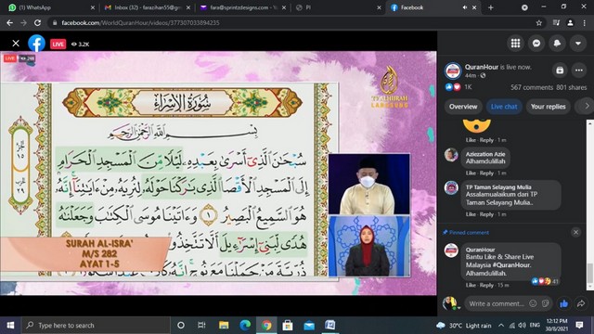The image size is (594, 334).
Task: Show hidden system tray icons
Action: click(501, 326)
